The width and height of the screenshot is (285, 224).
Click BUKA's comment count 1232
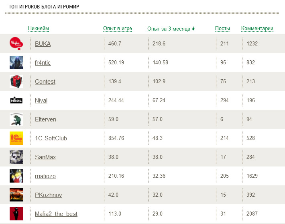click(x=252, y=43)
